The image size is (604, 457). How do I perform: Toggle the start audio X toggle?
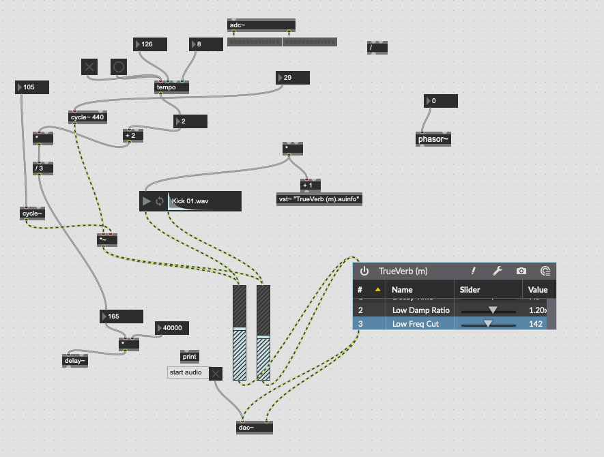216,373
